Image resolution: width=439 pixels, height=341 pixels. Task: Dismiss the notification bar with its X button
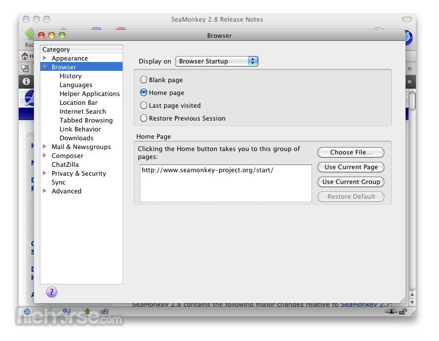pos(409,82)
